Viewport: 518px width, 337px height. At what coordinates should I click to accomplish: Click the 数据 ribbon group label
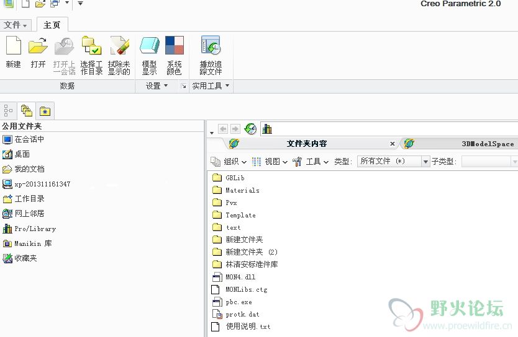[67, 86]
